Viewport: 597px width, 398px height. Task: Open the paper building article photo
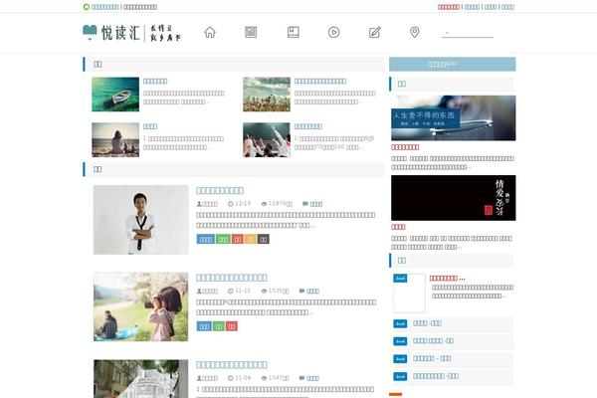[141, 379]
